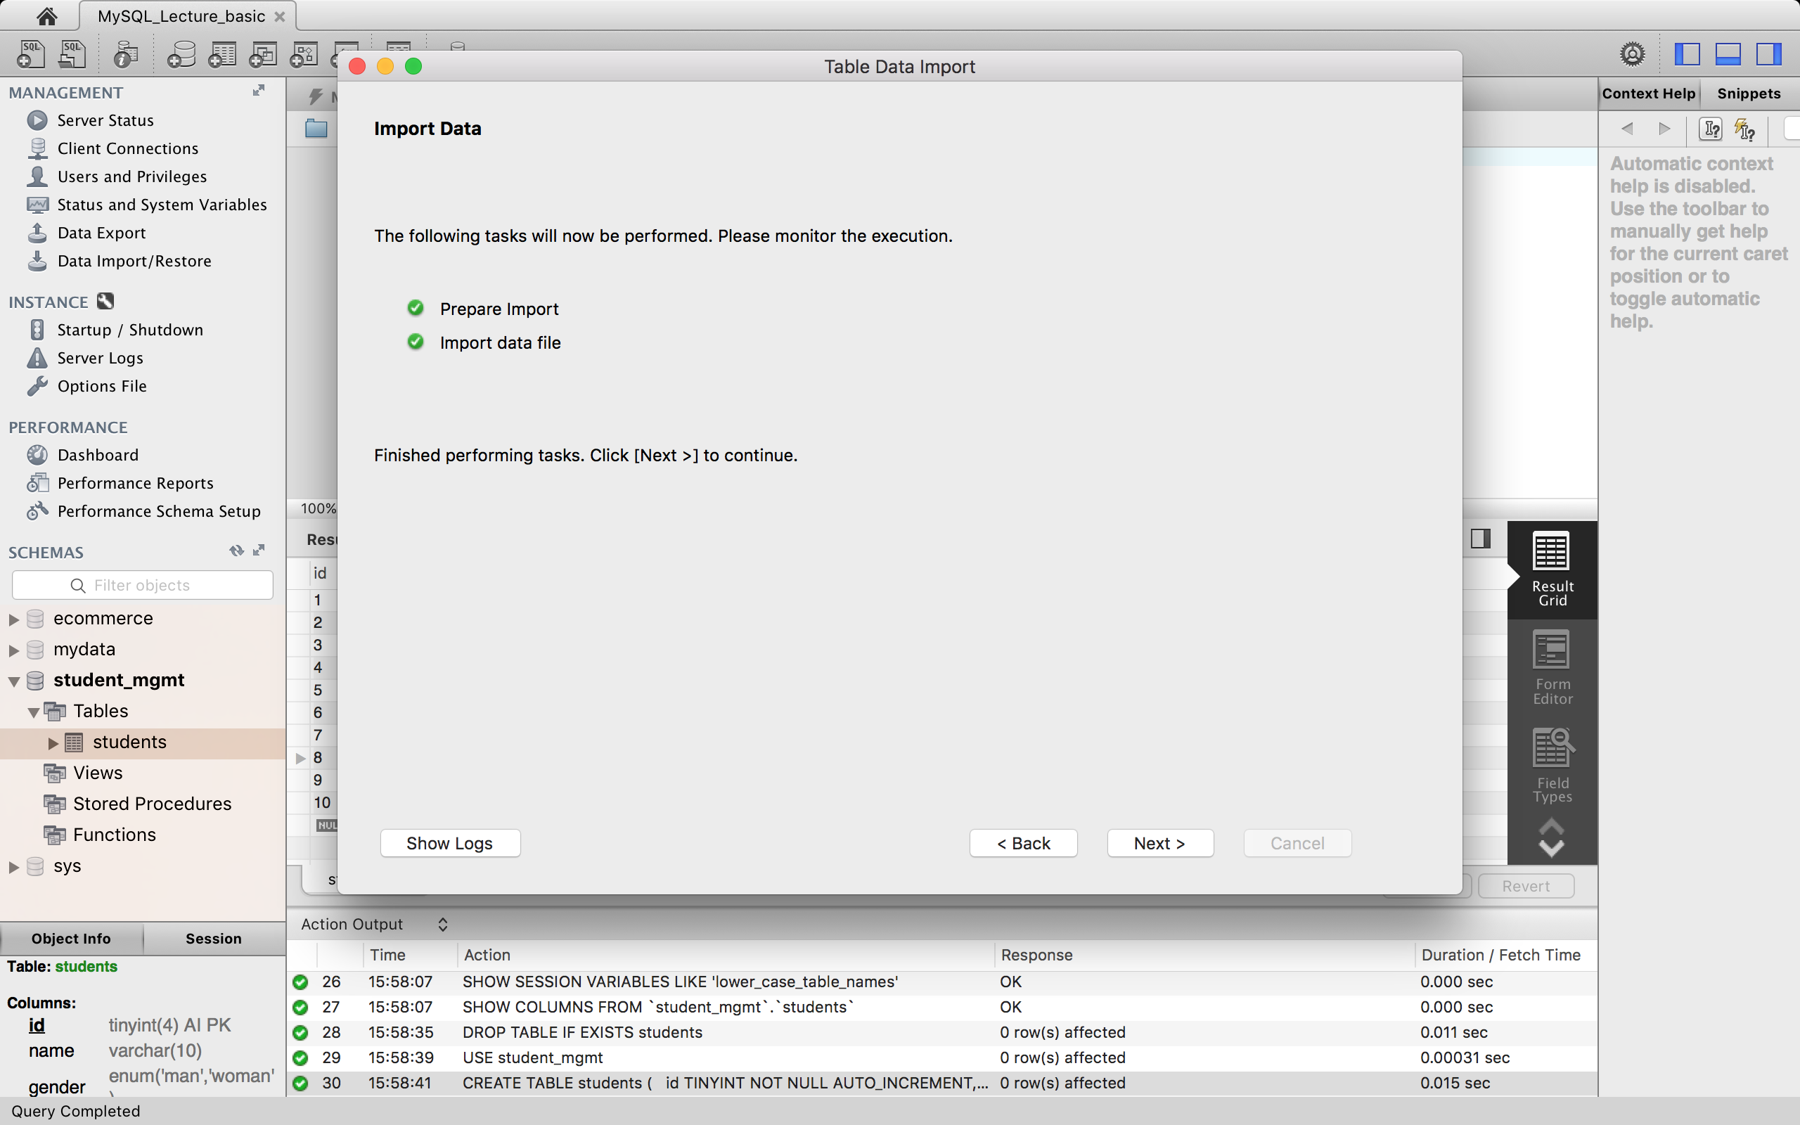Toggle automatic context help lightning icon
Screen dimensions: 1800x1125
[1744, 129]
